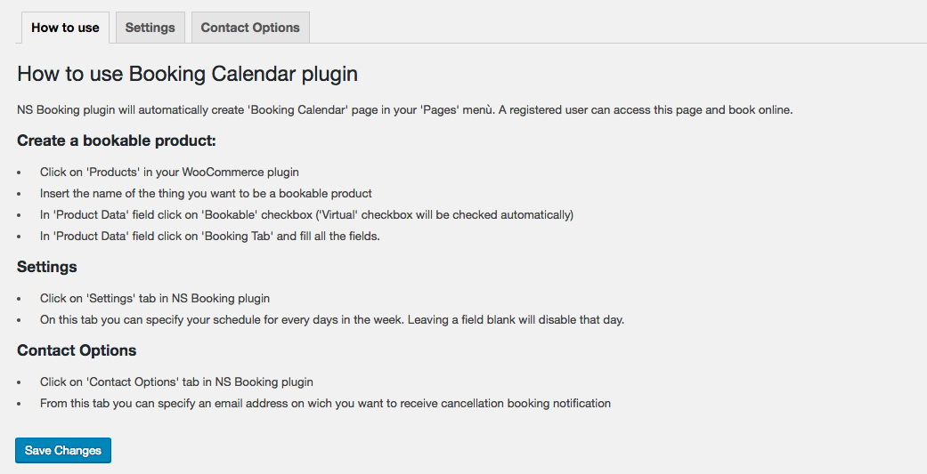Image resolution: width=927 pixels, height=474 pixels.
Task: Click the line about specifying your schedule
Action: (332, 320)
